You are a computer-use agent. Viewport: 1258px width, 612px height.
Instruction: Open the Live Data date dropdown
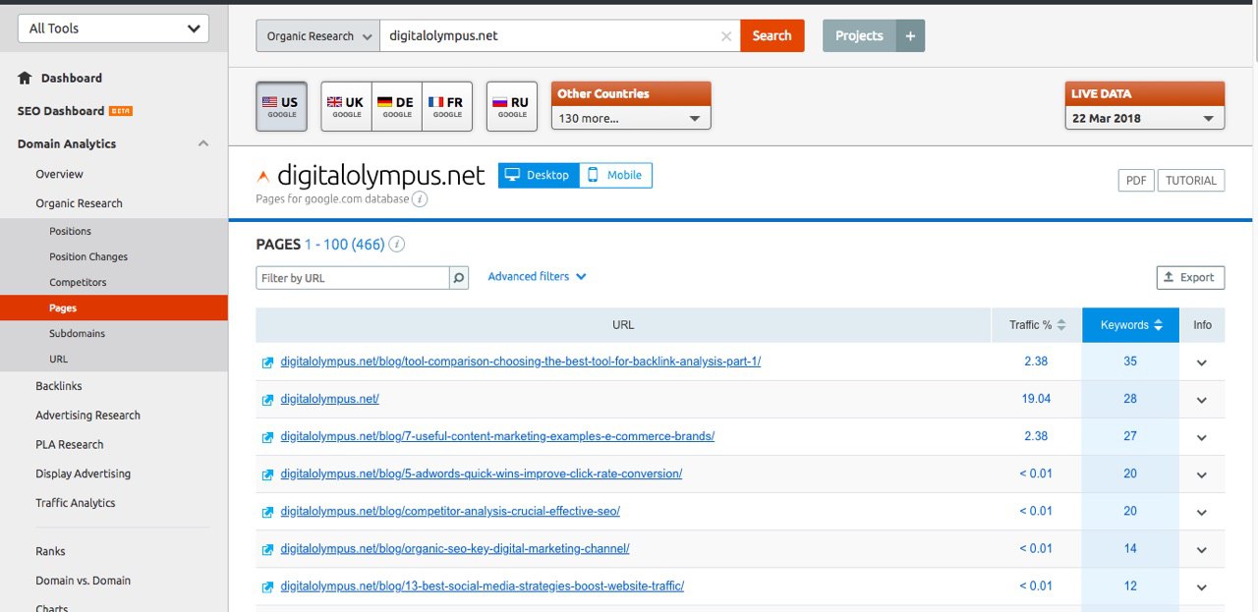point(1145,118)
